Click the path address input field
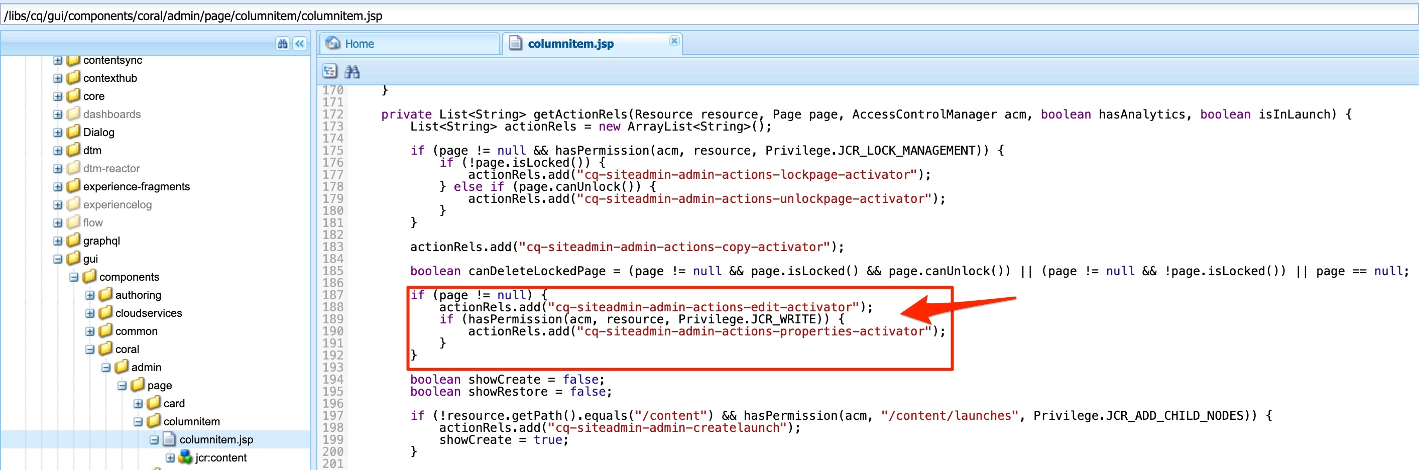1419x470 pixels. (708, 16)
